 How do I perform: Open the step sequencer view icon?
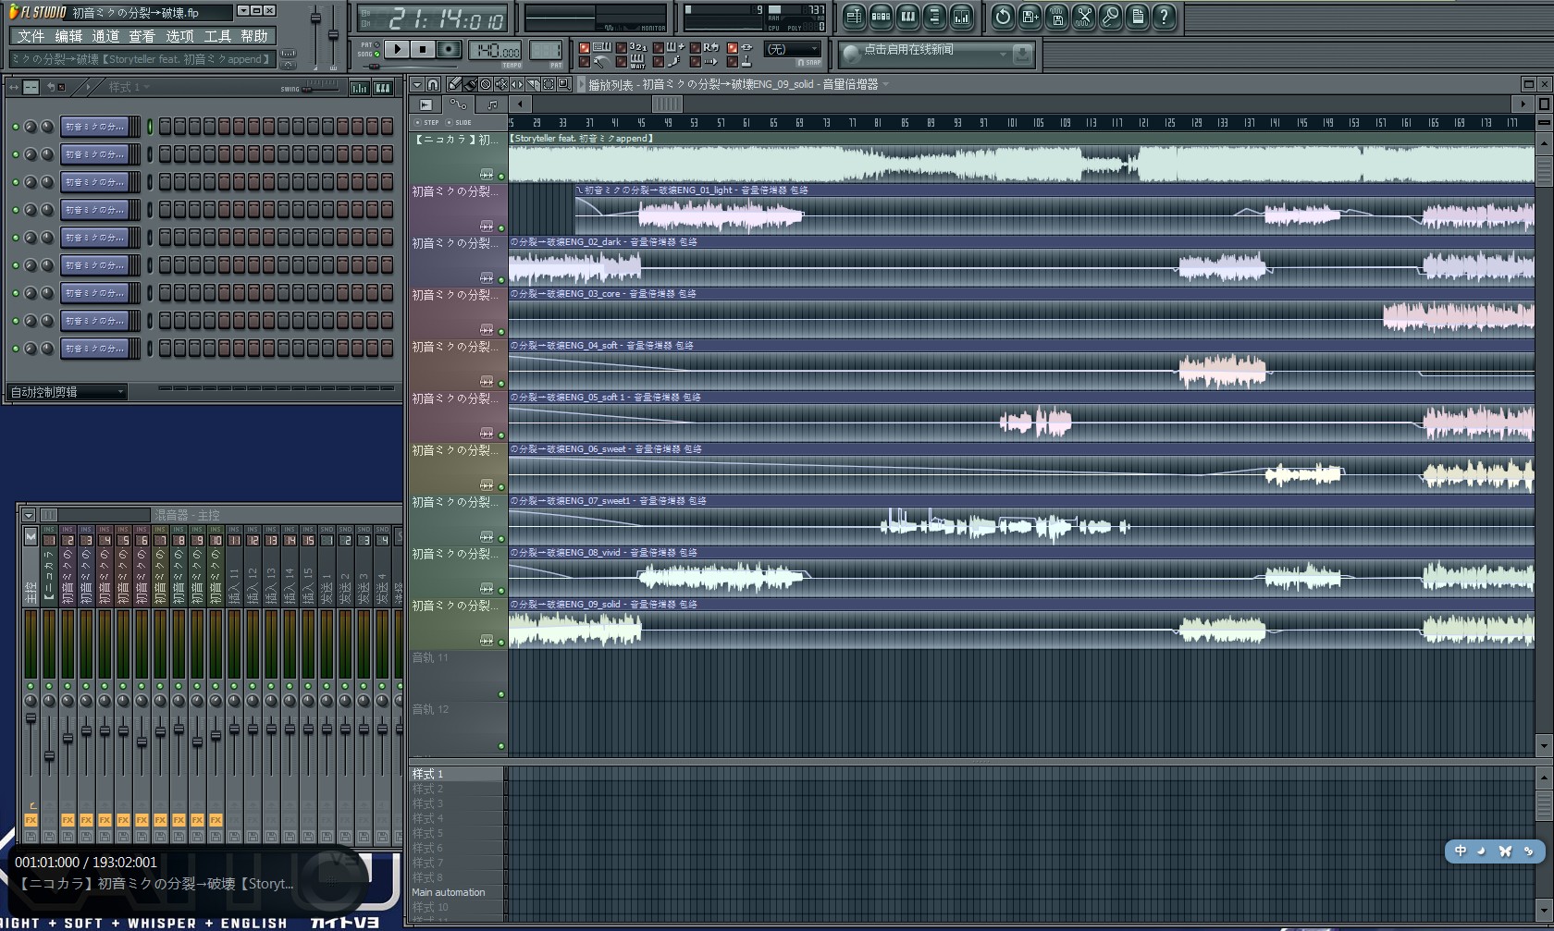point(881,17)
